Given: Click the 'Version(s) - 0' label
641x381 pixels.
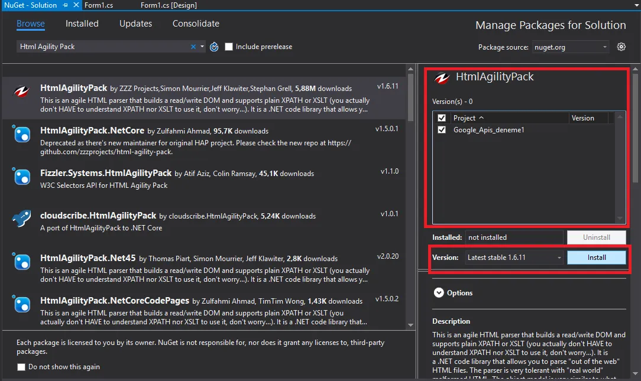Looking at the screenshot, I should coord(452,101).
